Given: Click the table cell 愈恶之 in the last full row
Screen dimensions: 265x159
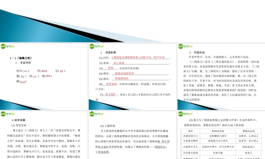Looking at the screenshot, I should (249, 153).
